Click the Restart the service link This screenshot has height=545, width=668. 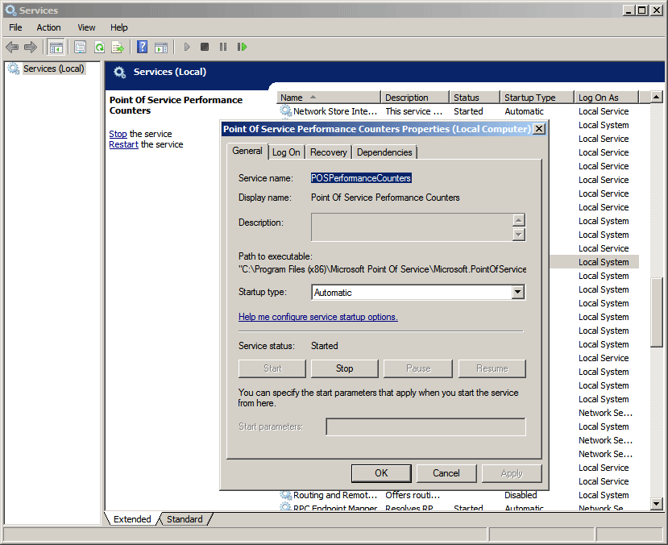[123, 145]
